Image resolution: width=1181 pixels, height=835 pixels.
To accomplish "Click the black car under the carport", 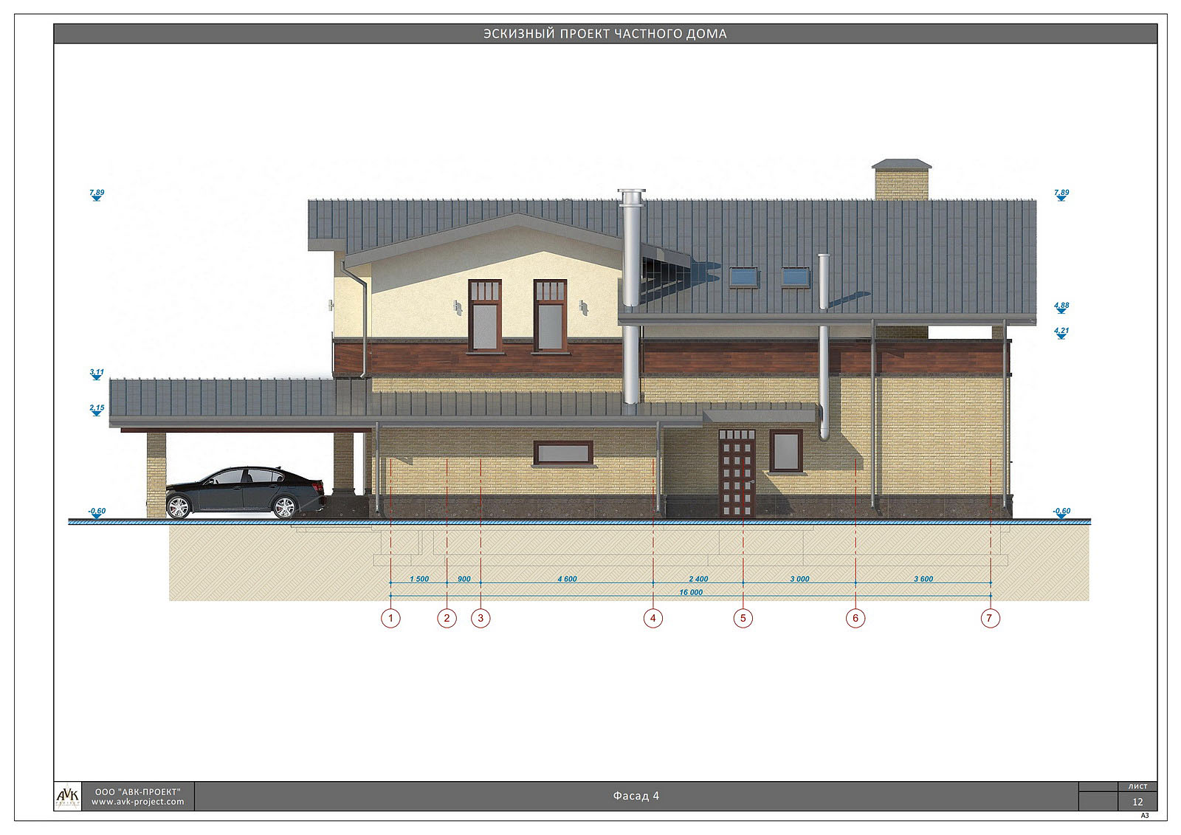I will pyautogui.click(x=246, y=492).
